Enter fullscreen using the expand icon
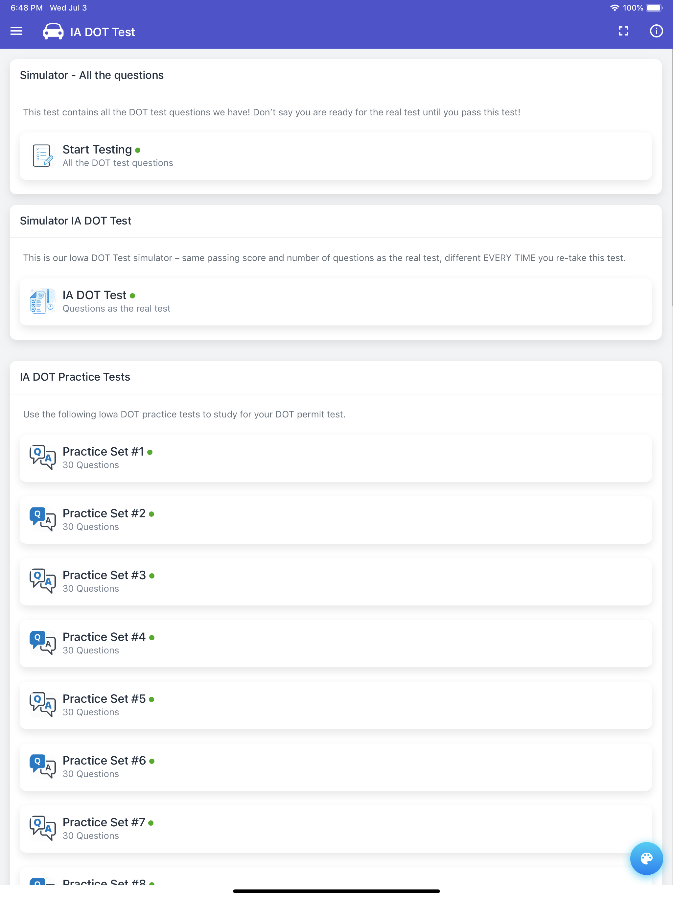 (x=623, y=31)
